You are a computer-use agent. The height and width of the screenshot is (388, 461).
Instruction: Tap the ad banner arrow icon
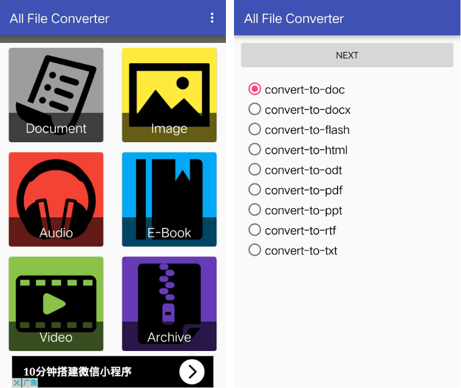[192, 371]
